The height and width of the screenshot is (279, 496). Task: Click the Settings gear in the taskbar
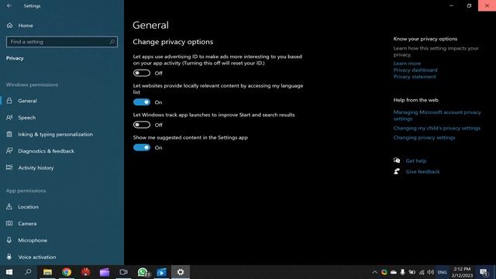(x=181, y=272)
